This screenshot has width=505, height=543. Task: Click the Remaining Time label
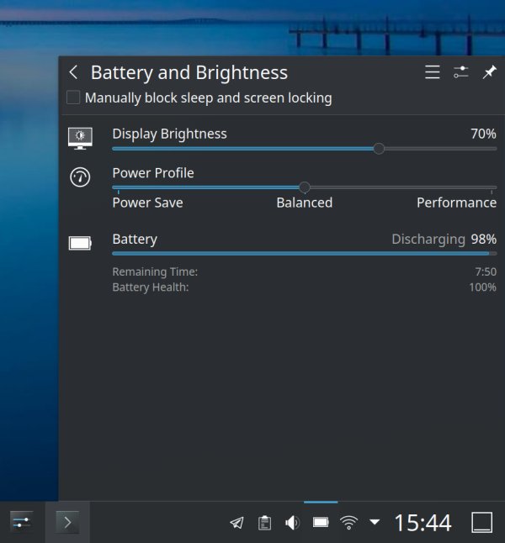155,271
